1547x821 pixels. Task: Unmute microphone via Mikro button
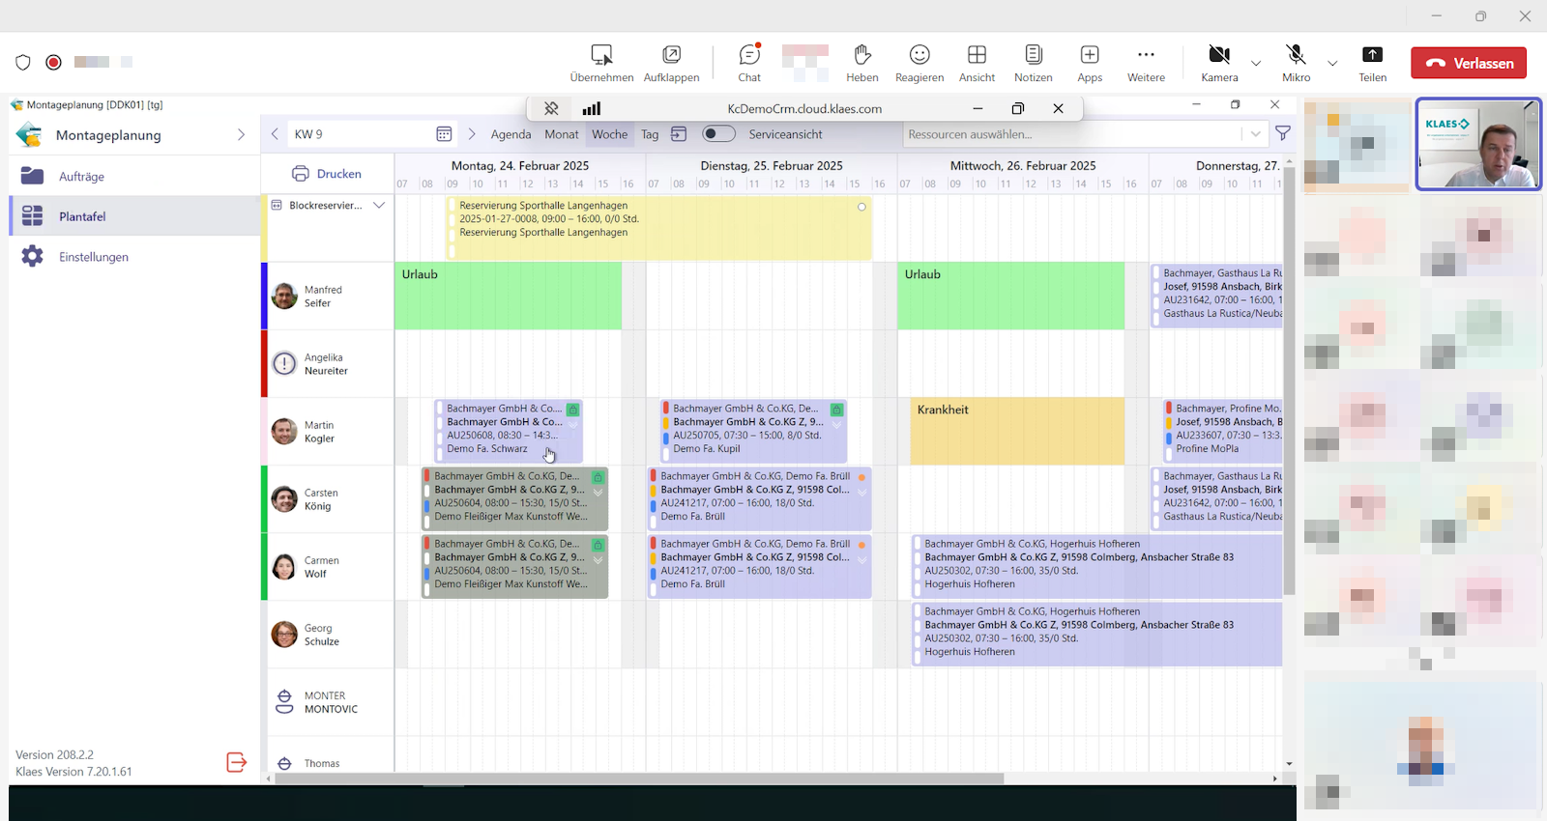coord(1296,63)
